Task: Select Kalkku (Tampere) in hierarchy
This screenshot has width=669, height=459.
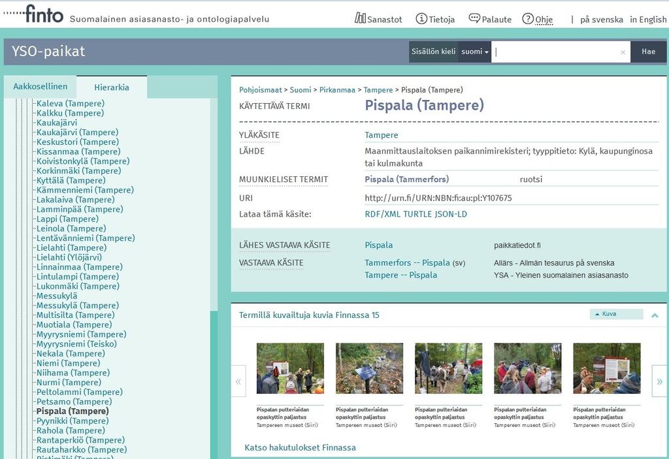Action: pos(70,113)
